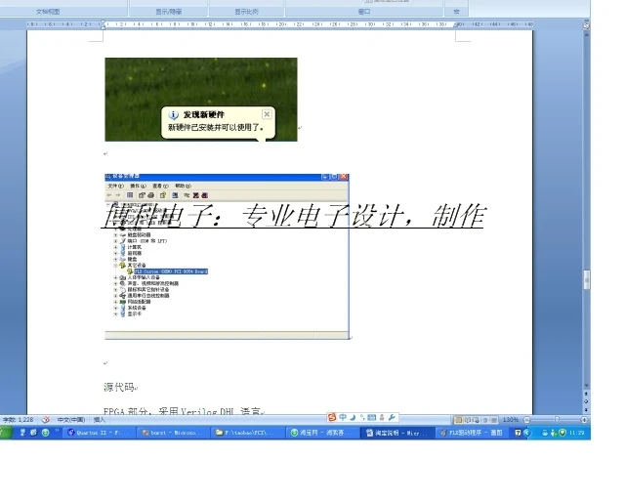This screenshot has width=625, height=500.
Task: Switch to 淘宝网 browser taskbar window
Action: [x=322, y=433]
